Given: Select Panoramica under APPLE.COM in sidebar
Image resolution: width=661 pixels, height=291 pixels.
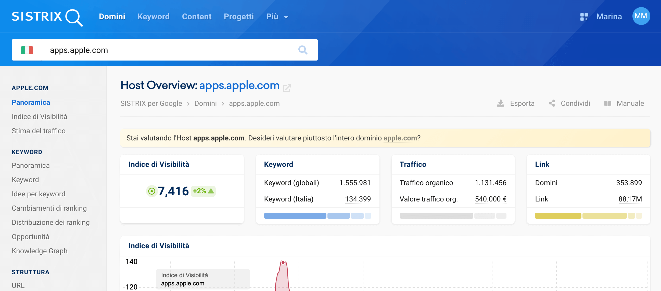Looking at the screenshot, I should point(31,102).
